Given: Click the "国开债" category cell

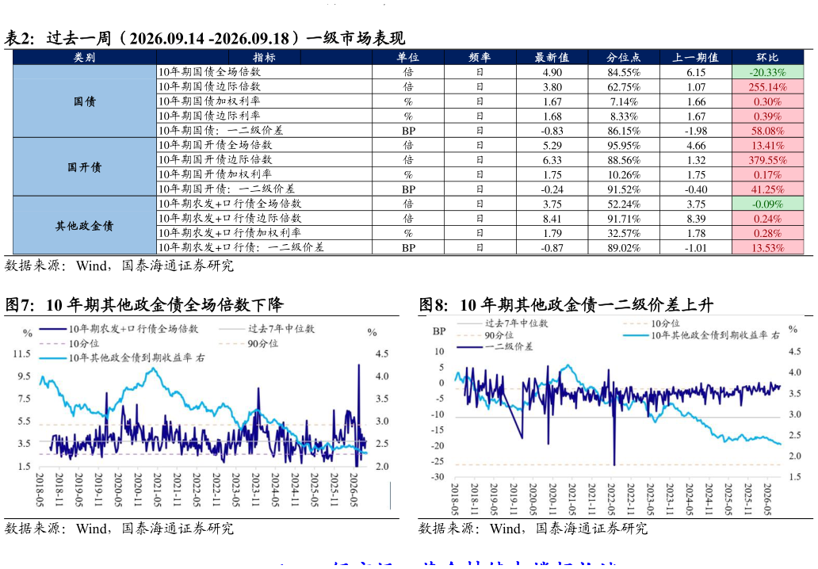Looking at the screenshot, I should 85,167.
